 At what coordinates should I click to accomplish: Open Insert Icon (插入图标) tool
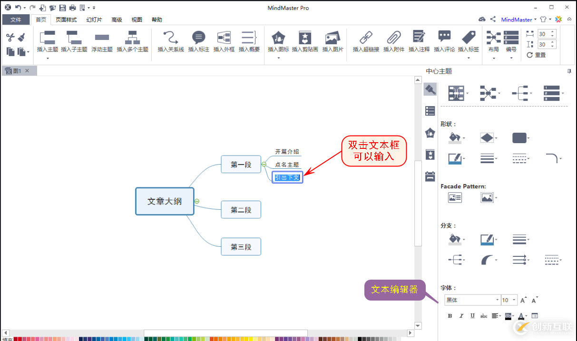coord(278,37)
